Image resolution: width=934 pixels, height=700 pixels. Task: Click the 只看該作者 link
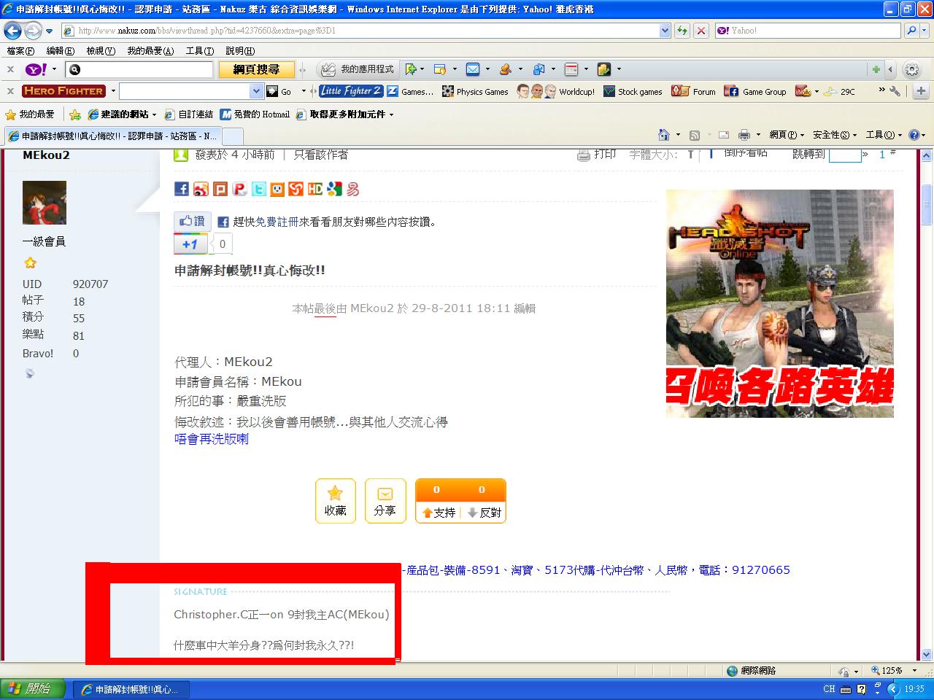coord(321,155)
